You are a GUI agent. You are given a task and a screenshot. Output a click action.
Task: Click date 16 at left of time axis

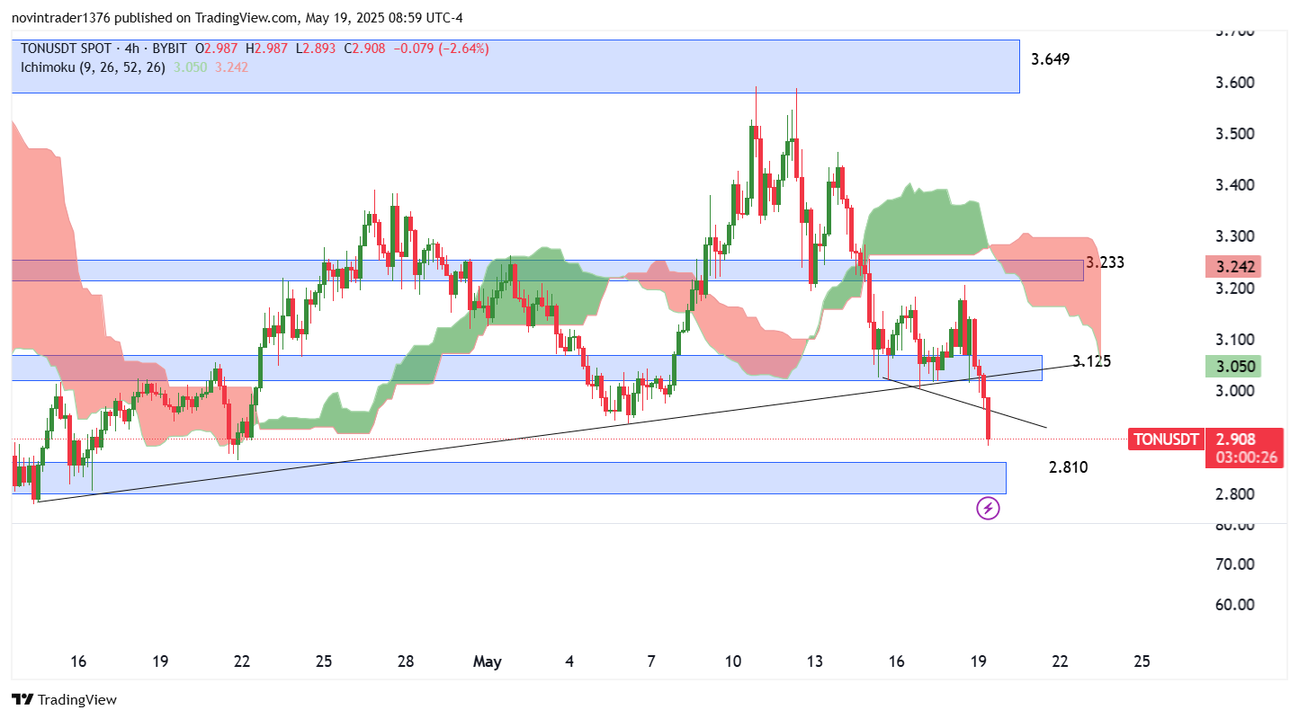pos(78,661)
